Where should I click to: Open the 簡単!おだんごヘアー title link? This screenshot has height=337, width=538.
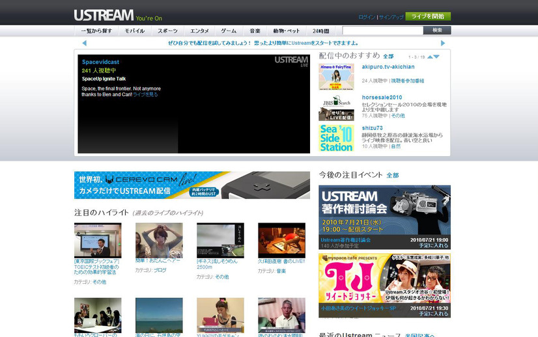[x=158, y=260]
